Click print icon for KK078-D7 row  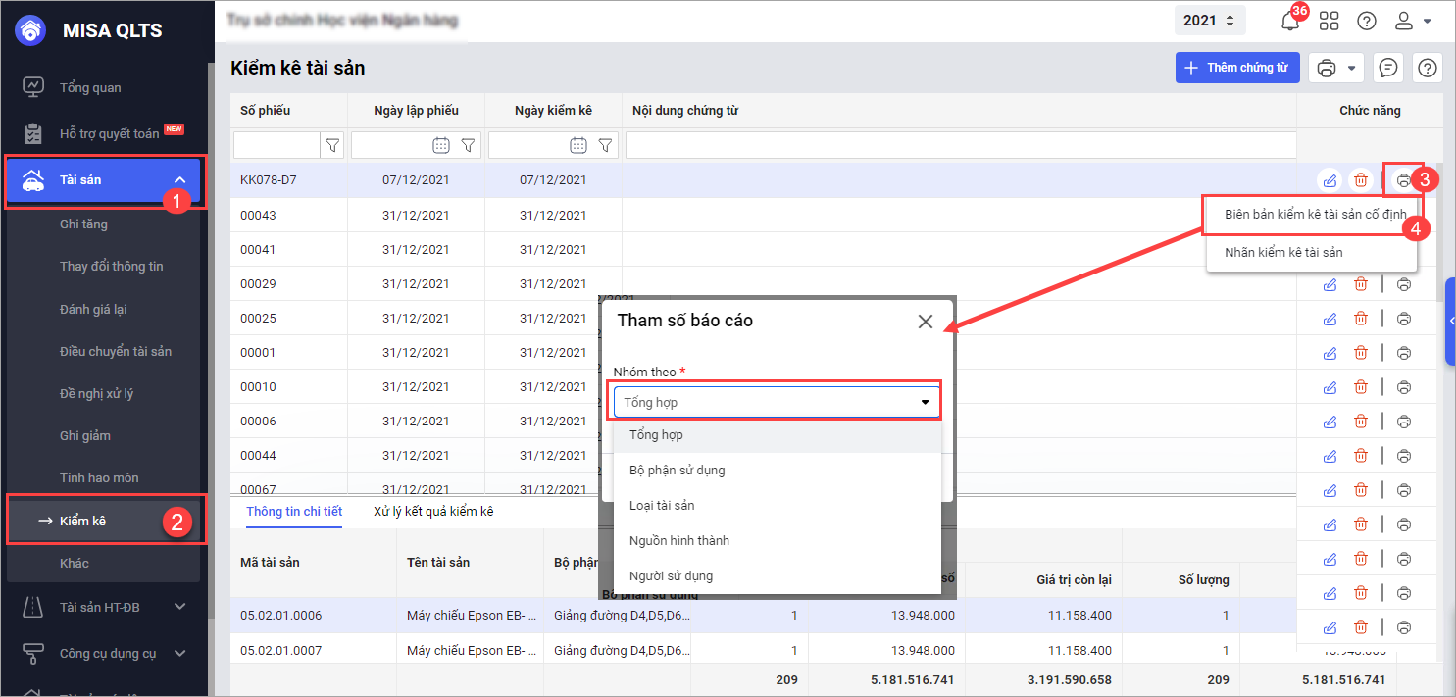[1404, 180]
